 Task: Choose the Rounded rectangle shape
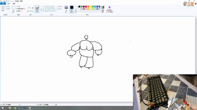[50, 7]
